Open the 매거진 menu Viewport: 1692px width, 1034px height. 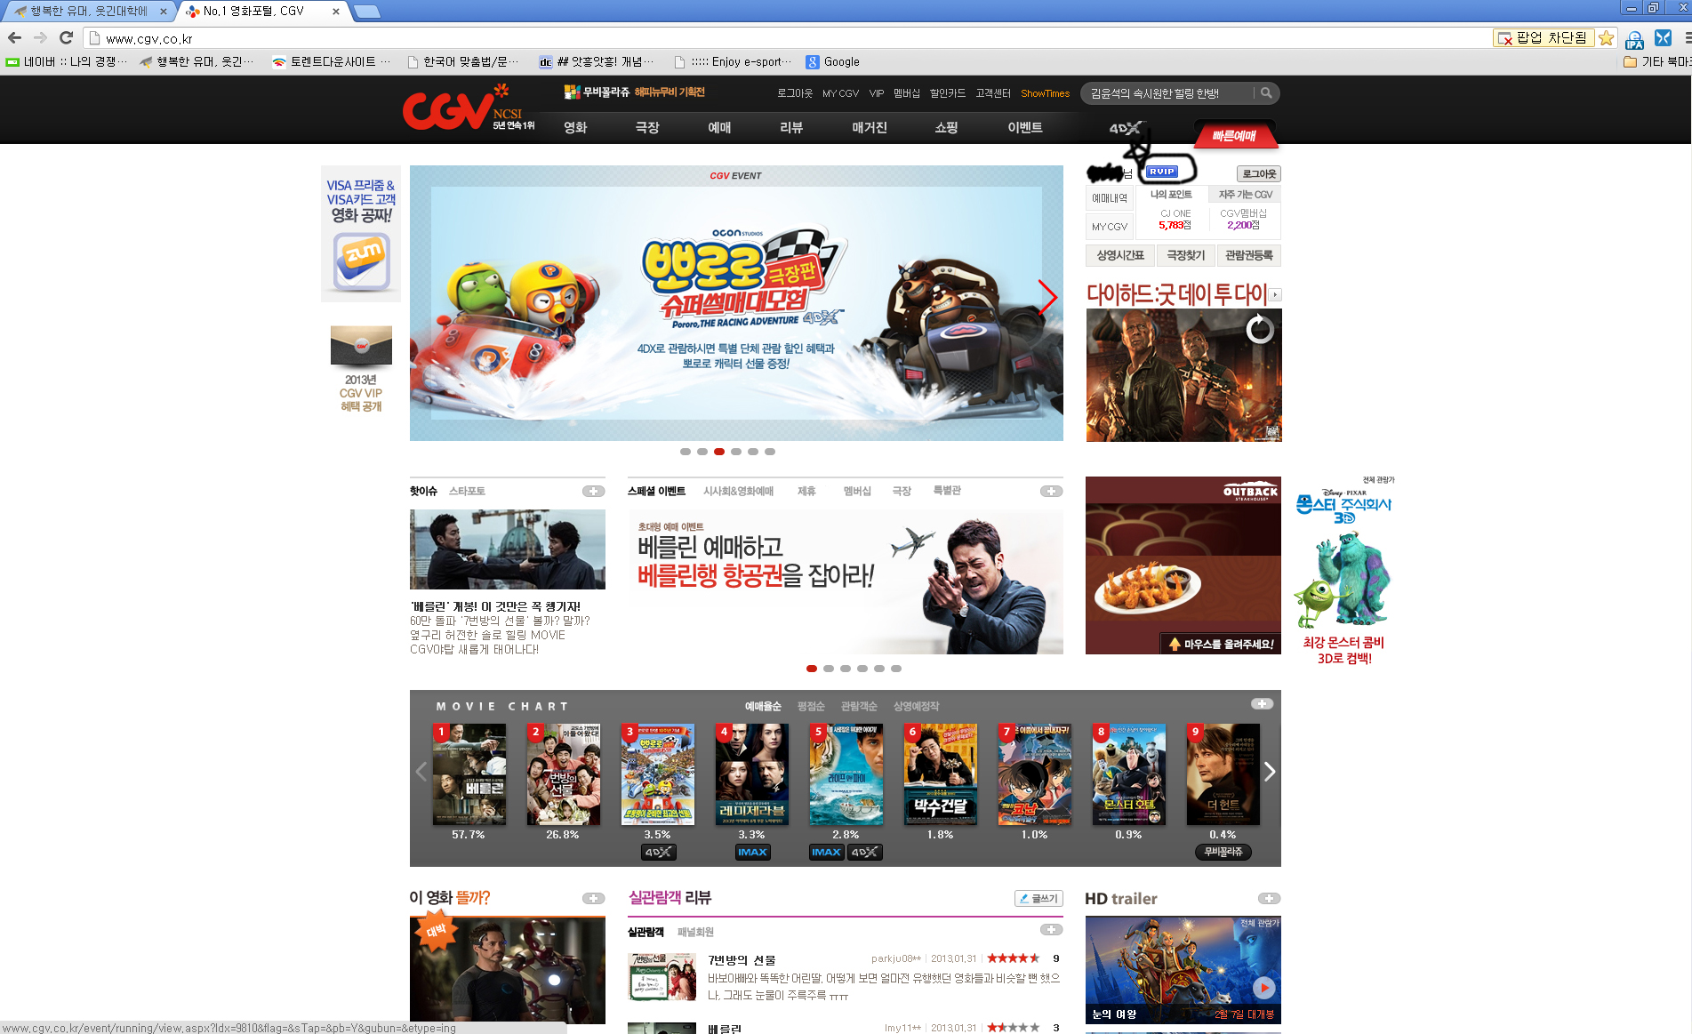click(x=870, y=127)
